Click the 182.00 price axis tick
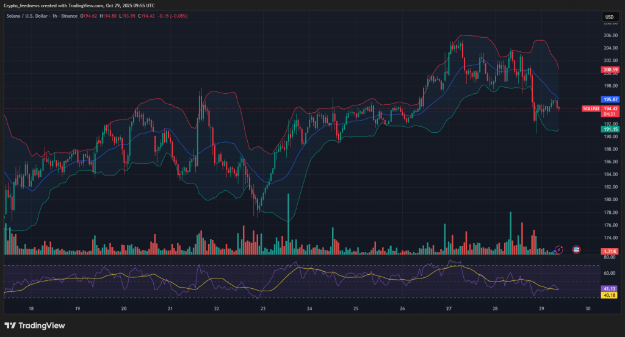Image resolution: width=625 pixels, height=337 pixels. click(x=610, y=187)
